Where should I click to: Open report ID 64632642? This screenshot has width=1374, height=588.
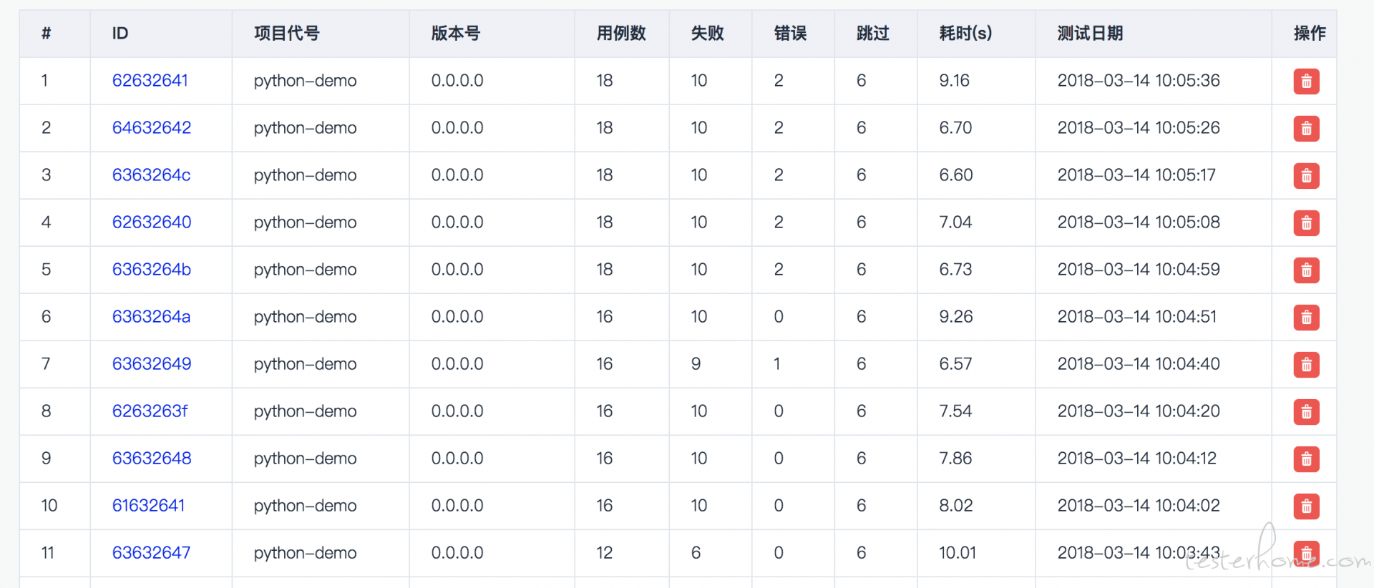152,128
